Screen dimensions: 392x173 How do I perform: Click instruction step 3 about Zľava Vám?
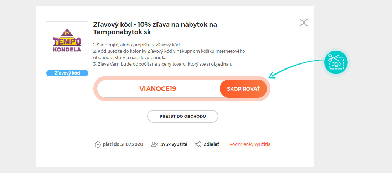coord(163,64)
